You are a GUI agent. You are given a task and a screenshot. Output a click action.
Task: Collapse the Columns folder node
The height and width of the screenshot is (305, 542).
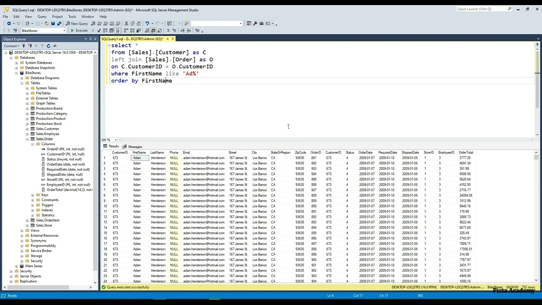33,144
